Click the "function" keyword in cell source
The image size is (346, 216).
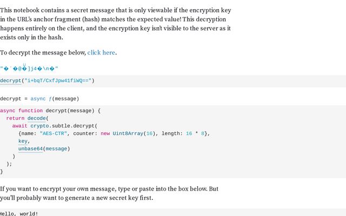[x=30, y=111]
